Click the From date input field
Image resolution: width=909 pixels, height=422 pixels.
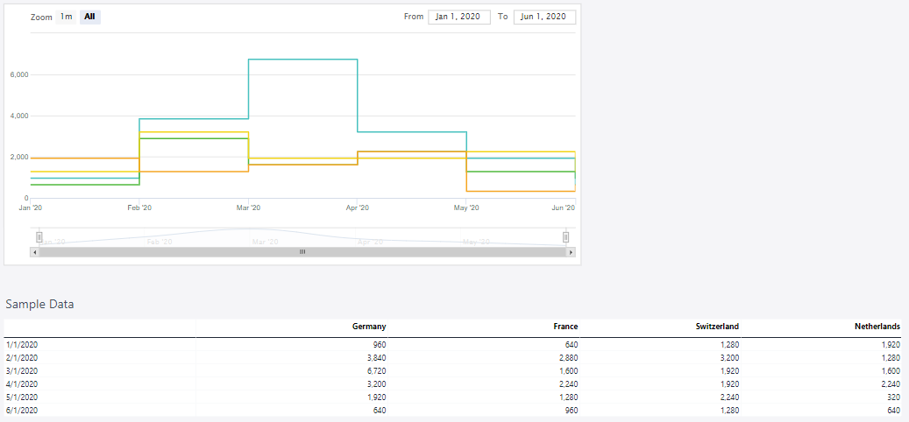pyautogui.click(x=458, y=17)
